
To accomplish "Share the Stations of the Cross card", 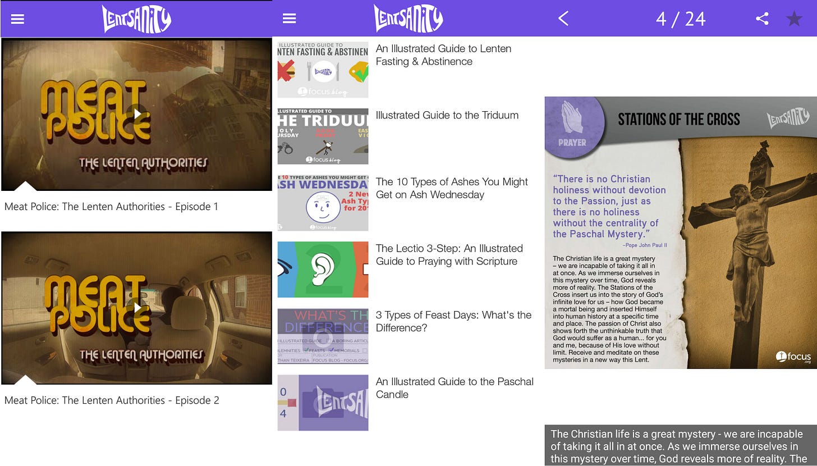I will (762, 19).
